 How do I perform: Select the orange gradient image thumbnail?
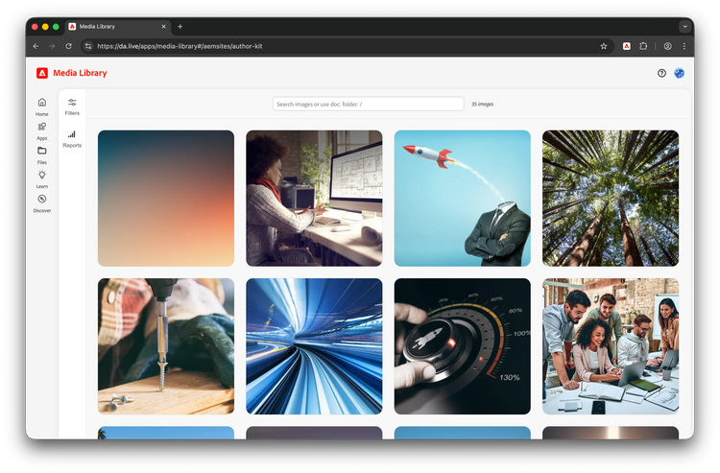click(166, 198)
